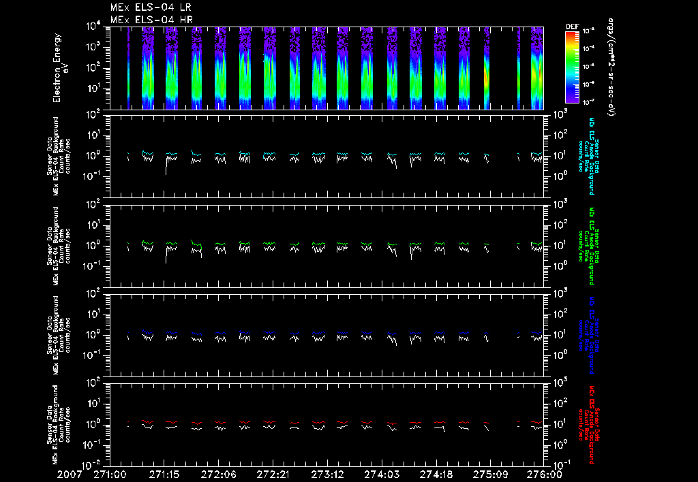Click the '276:00' time axis label
698x482 pixels.
pyautogui.click(x=545, y=475)
